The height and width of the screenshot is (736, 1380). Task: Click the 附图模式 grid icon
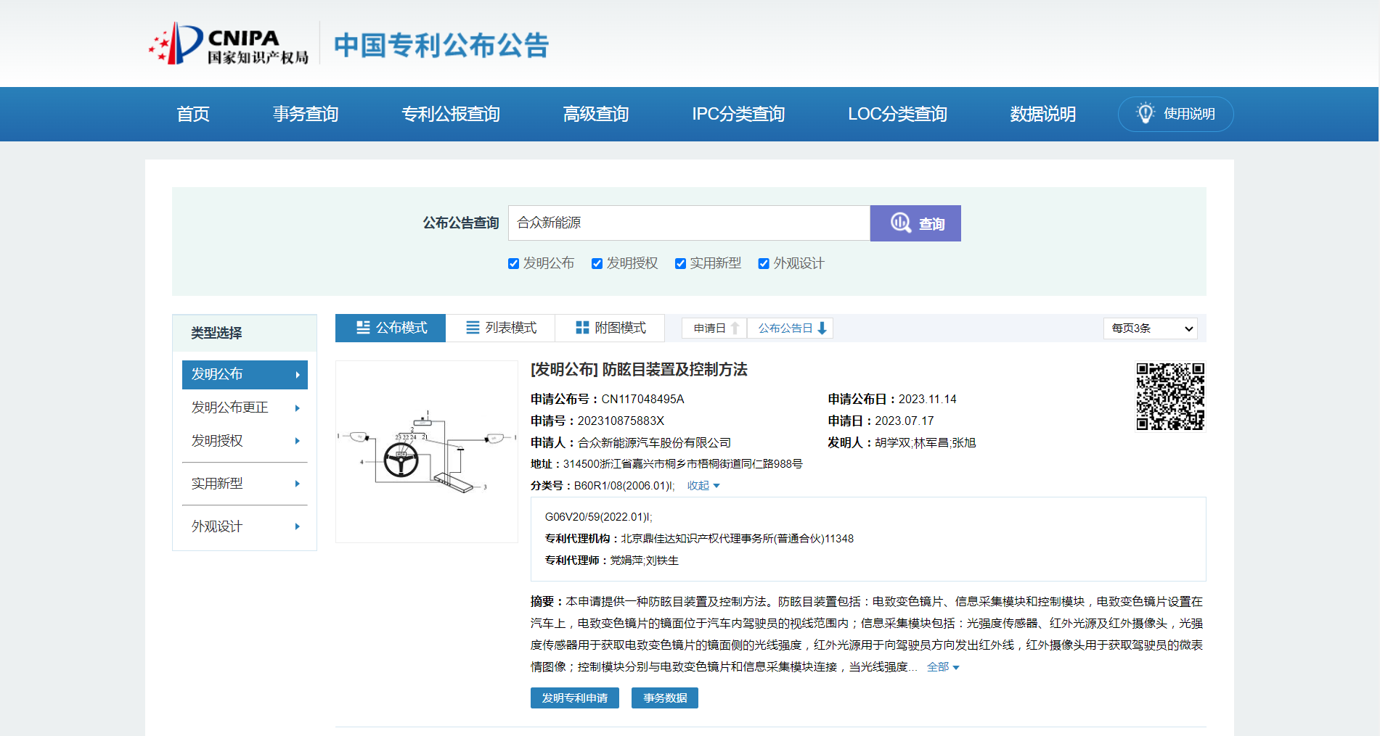[x=582, y=328]
